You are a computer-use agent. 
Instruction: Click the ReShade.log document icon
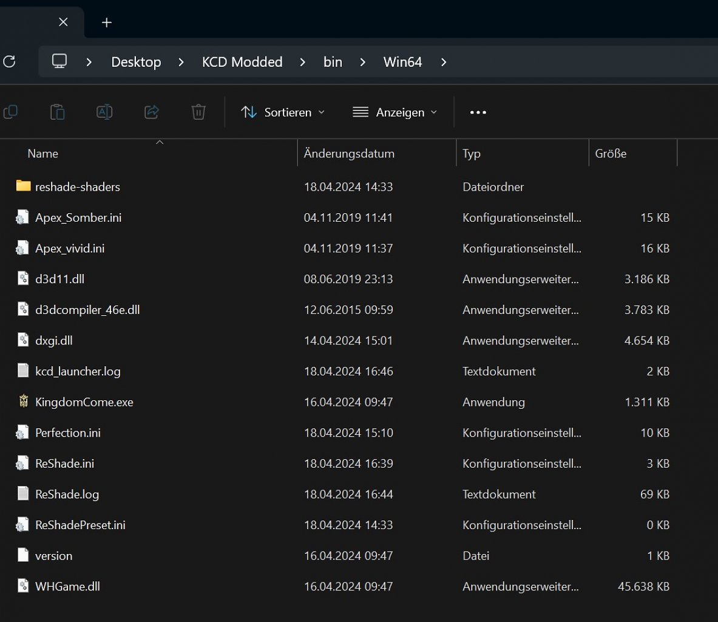(x=23, y=493)
